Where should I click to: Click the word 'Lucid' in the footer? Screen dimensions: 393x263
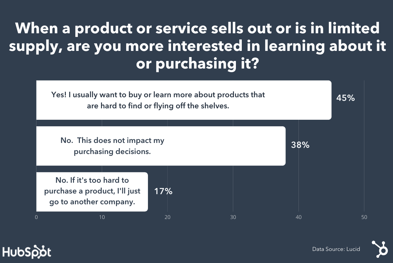[353, 249]
